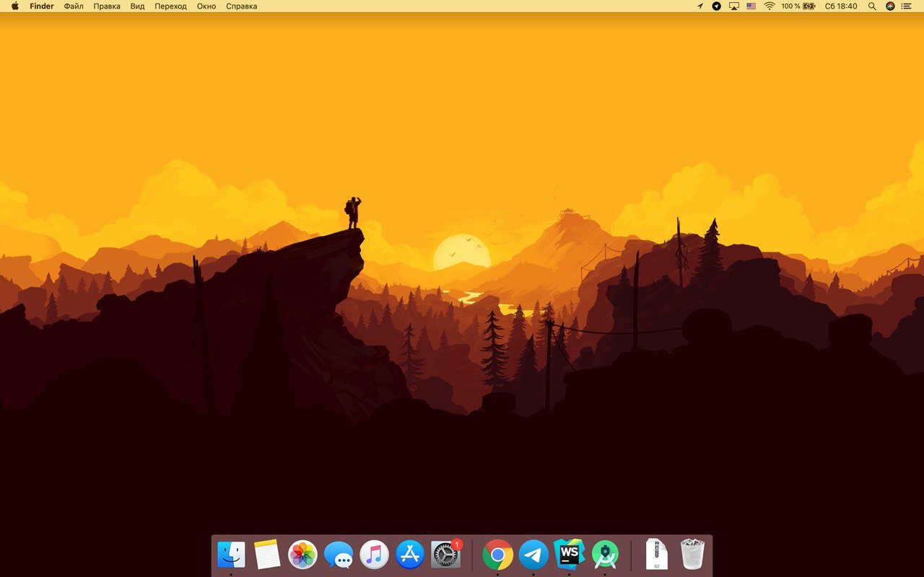
Task: Open the Wi-Fi status menu
Action: [770, 6]
